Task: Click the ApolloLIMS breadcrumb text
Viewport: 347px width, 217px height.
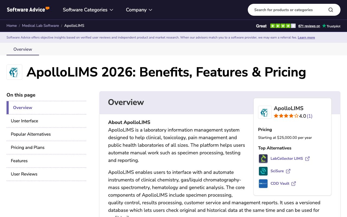Action: tap(74, 25)
